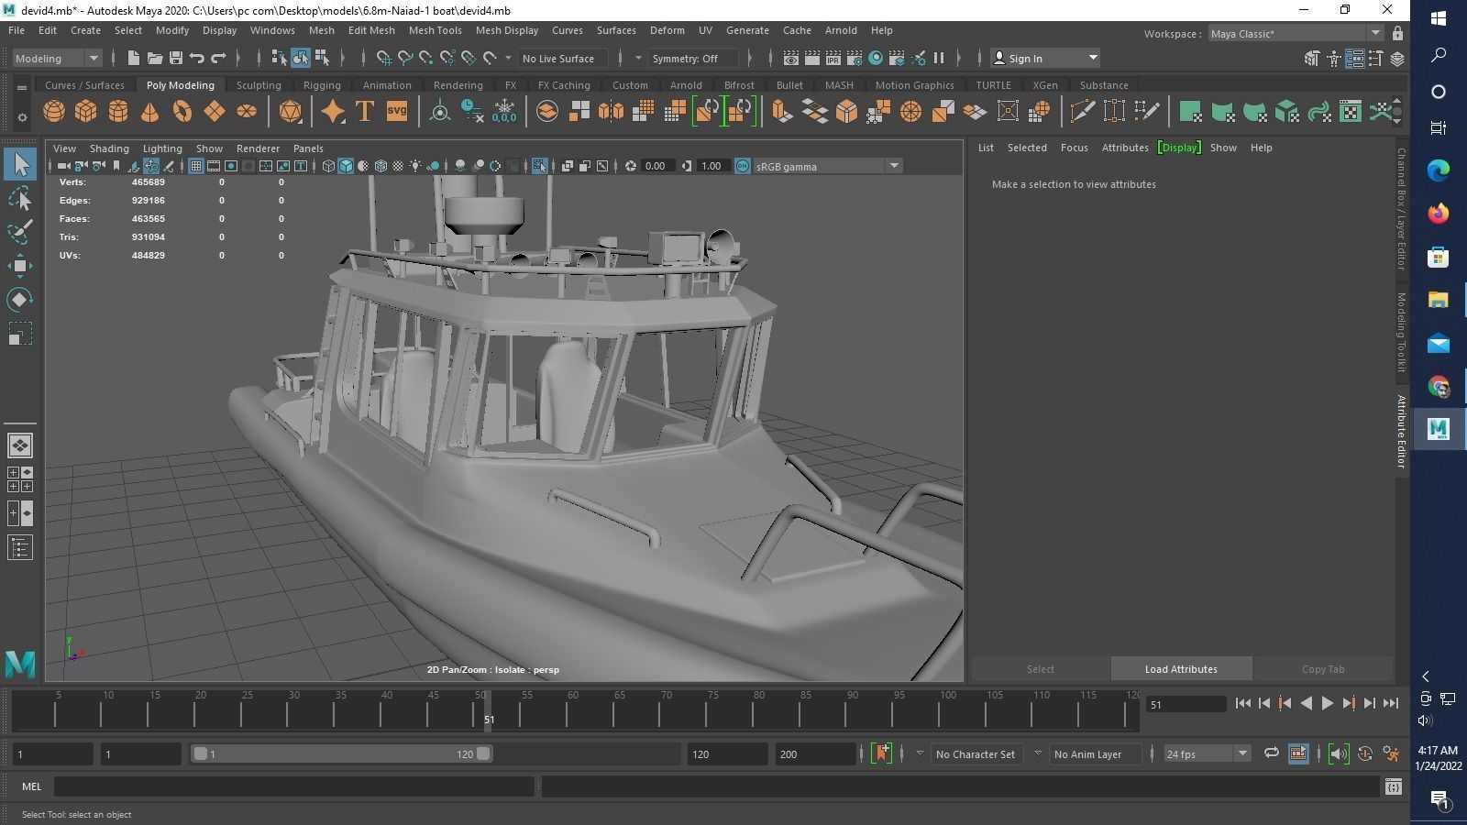Toggle playback loop mode
The height and width of the screenshot is (825, 1467).
tap(1271, 753)
